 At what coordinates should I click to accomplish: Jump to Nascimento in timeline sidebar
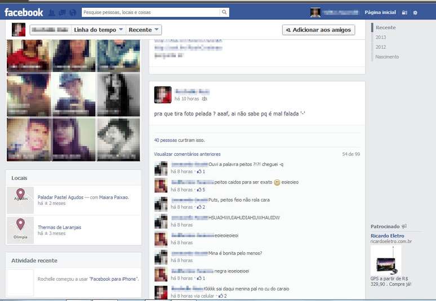(387, 57)
